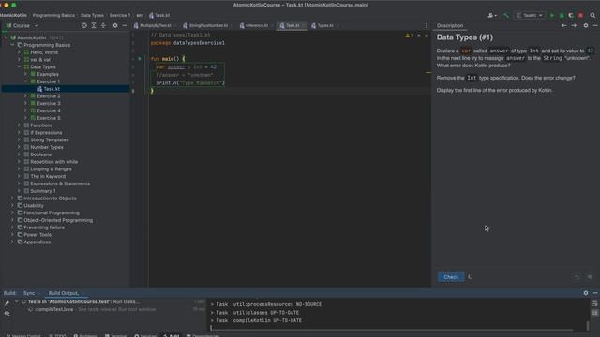Minimize the Build tool window
The image size is (600, 337).
coord(595,293)
